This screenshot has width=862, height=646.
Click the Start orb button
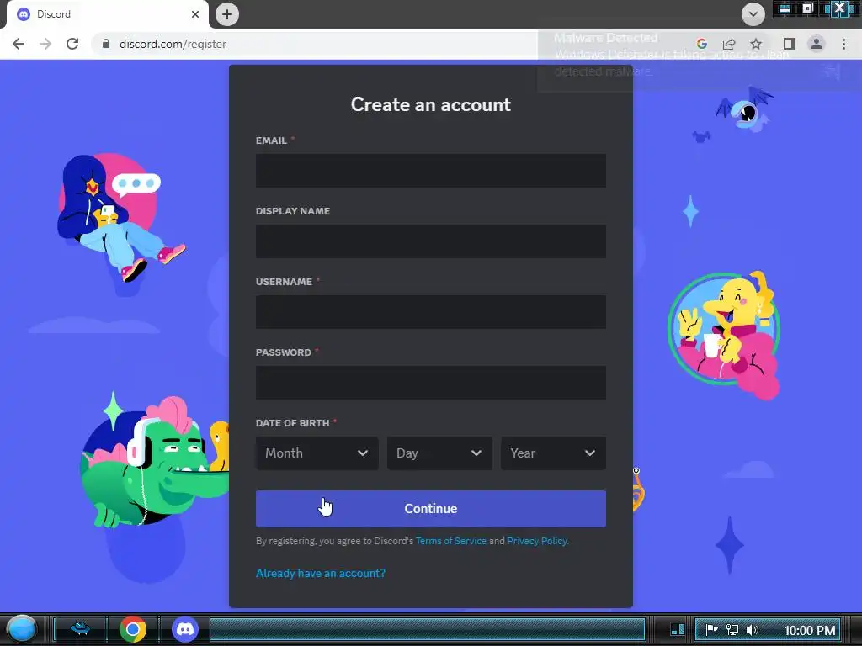point(21,629)
